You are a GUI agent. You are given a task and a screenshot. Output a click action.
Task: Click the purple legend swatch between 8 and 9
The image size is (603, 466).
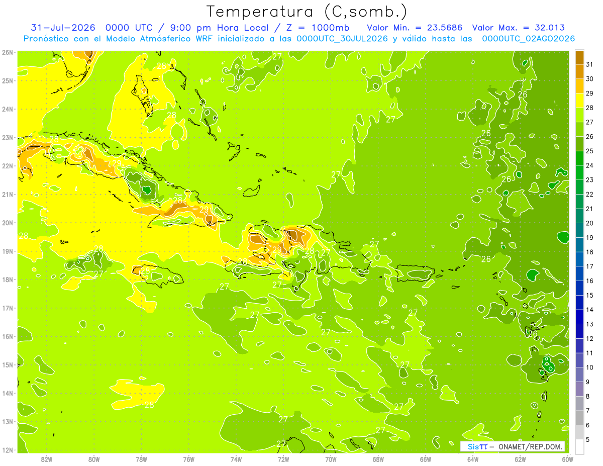(x=579, y=389)
